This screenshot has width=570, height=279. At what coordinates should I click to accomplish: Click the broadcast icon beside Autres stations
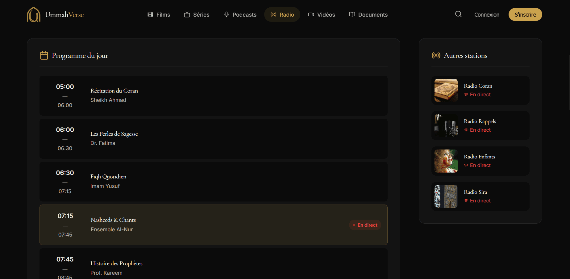click(436, 55)
